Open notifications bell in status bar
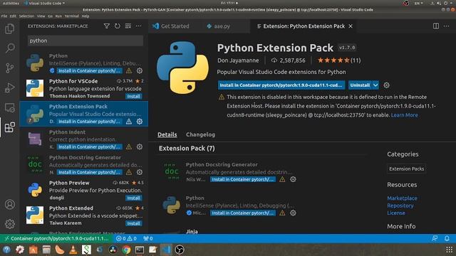Screen dimensions: 456x256 tap(447, 238)
